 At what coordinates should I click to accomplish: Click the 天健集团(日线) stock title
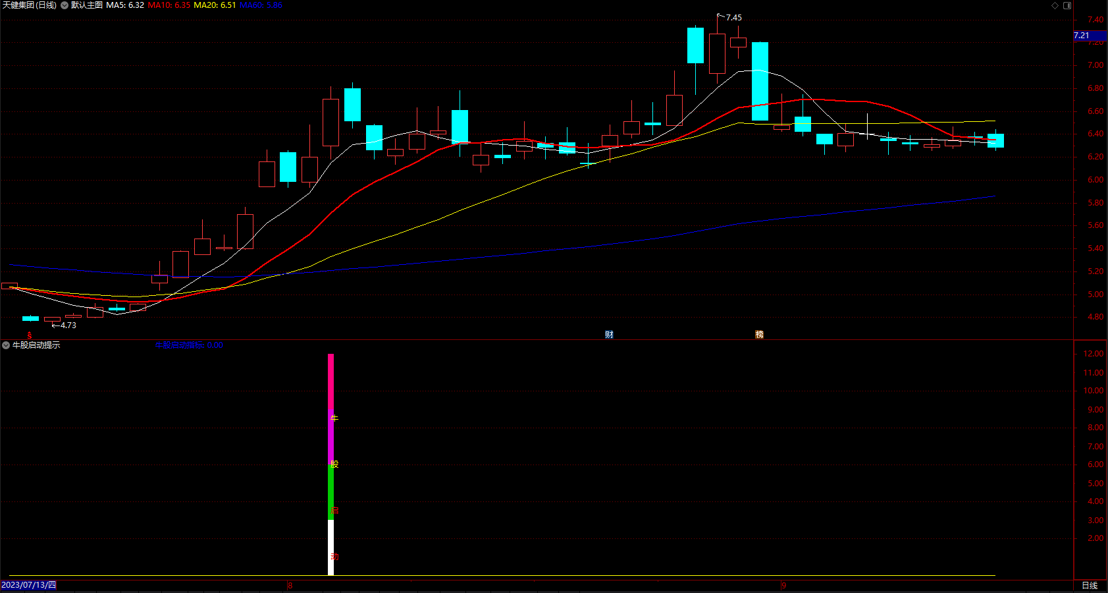tap(30, 5)
